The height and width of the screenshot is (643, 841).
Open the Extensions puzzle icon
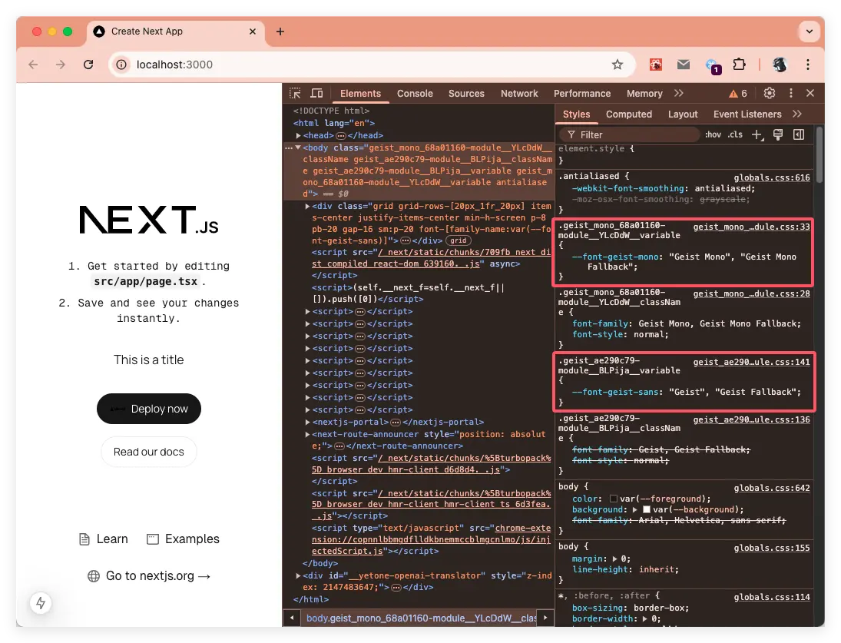739,65
